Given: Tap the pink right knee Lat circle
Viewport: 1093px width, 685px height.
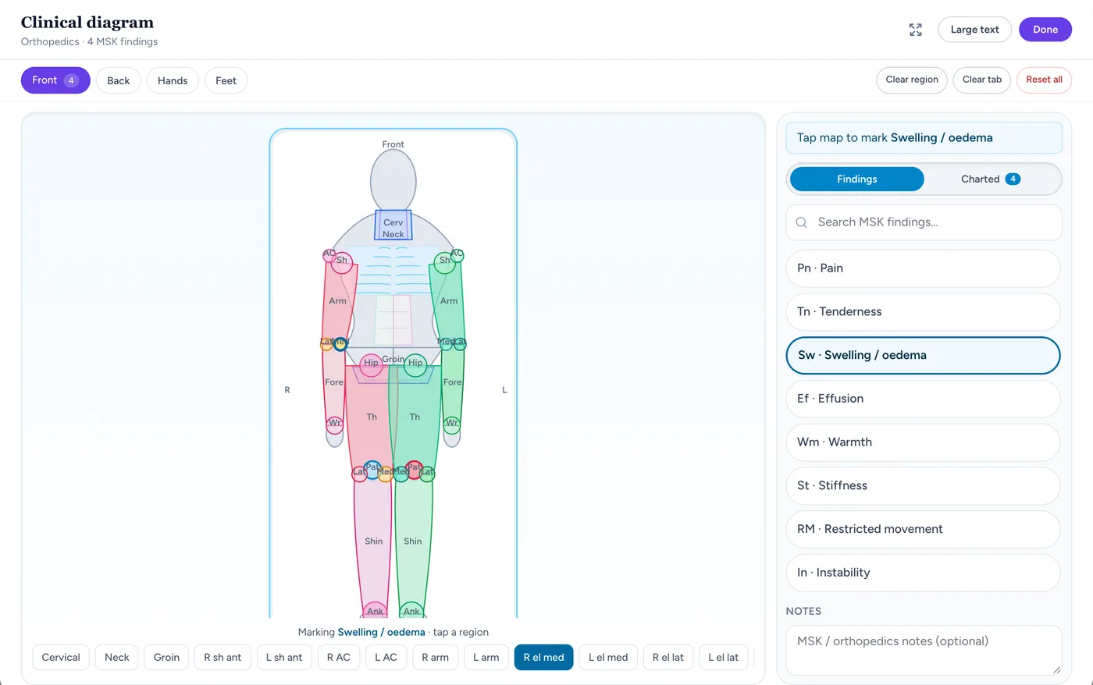Looking at the screenshot, I should click(x=360, y=474).
